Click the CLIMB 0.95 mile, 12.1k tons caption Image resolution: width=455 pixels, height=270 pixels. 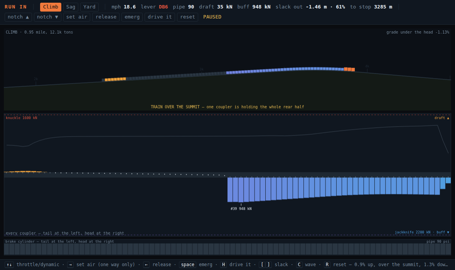tap(39, 32)
